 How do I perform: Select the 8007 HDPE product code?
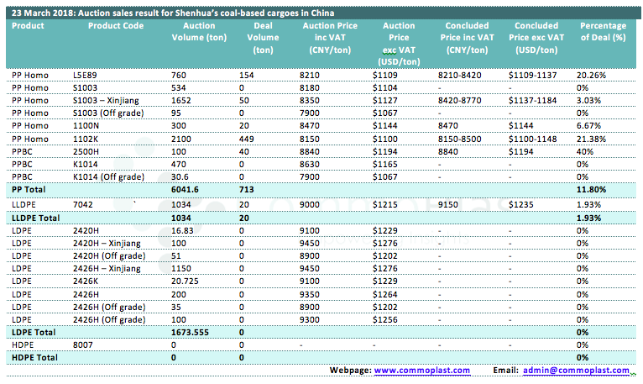click(x=82, y=345)
